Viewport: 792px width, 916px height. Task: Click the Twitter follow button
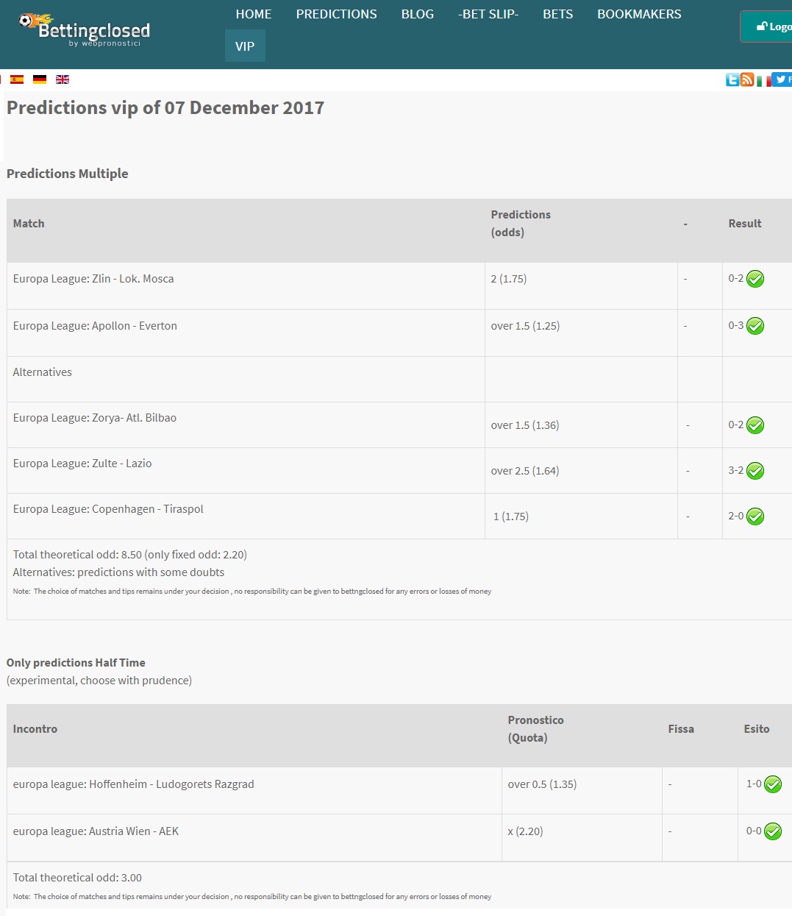click(782, 79)
